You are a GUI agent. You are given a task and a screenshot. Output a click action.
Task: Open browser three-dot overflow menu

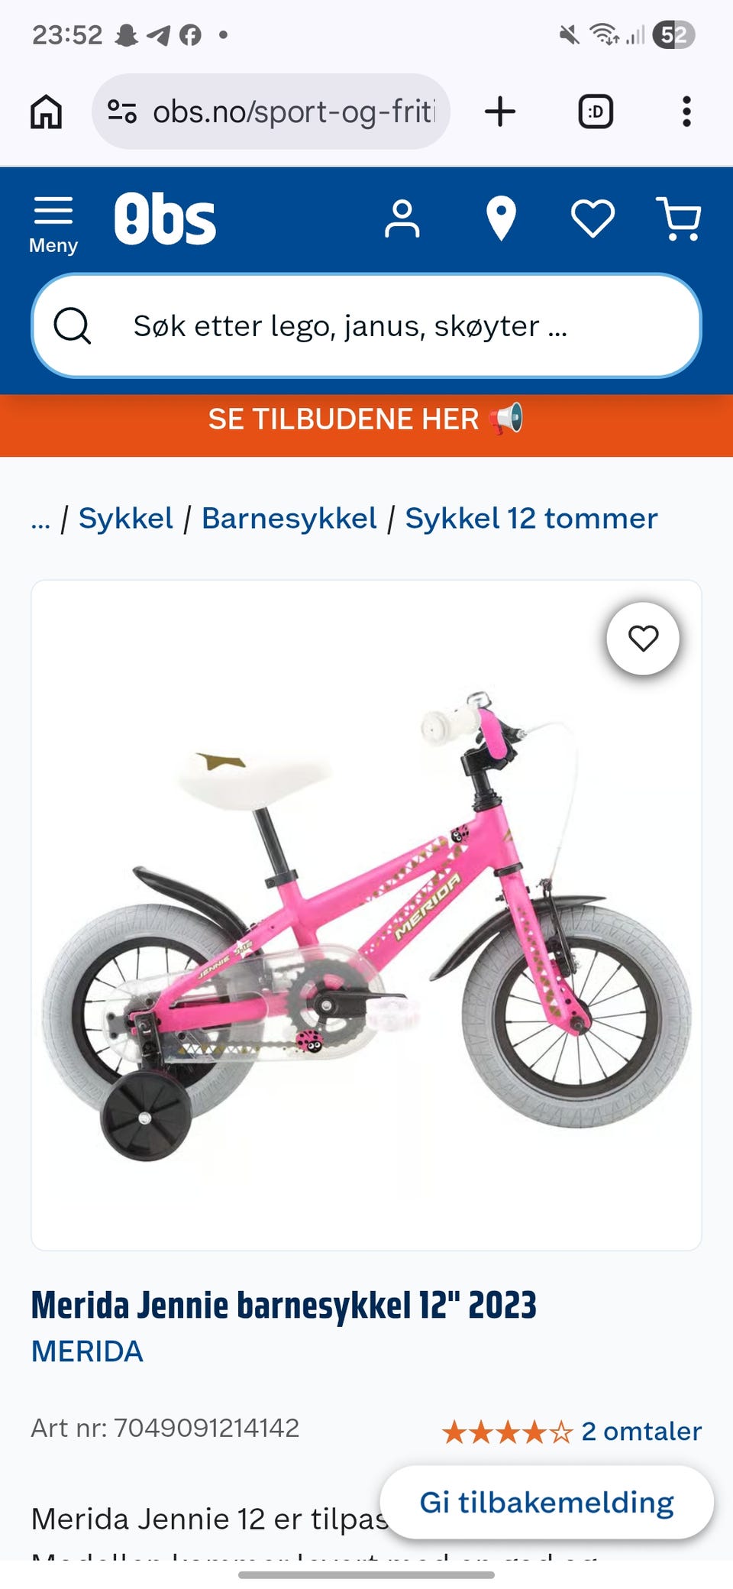(686, 112)
